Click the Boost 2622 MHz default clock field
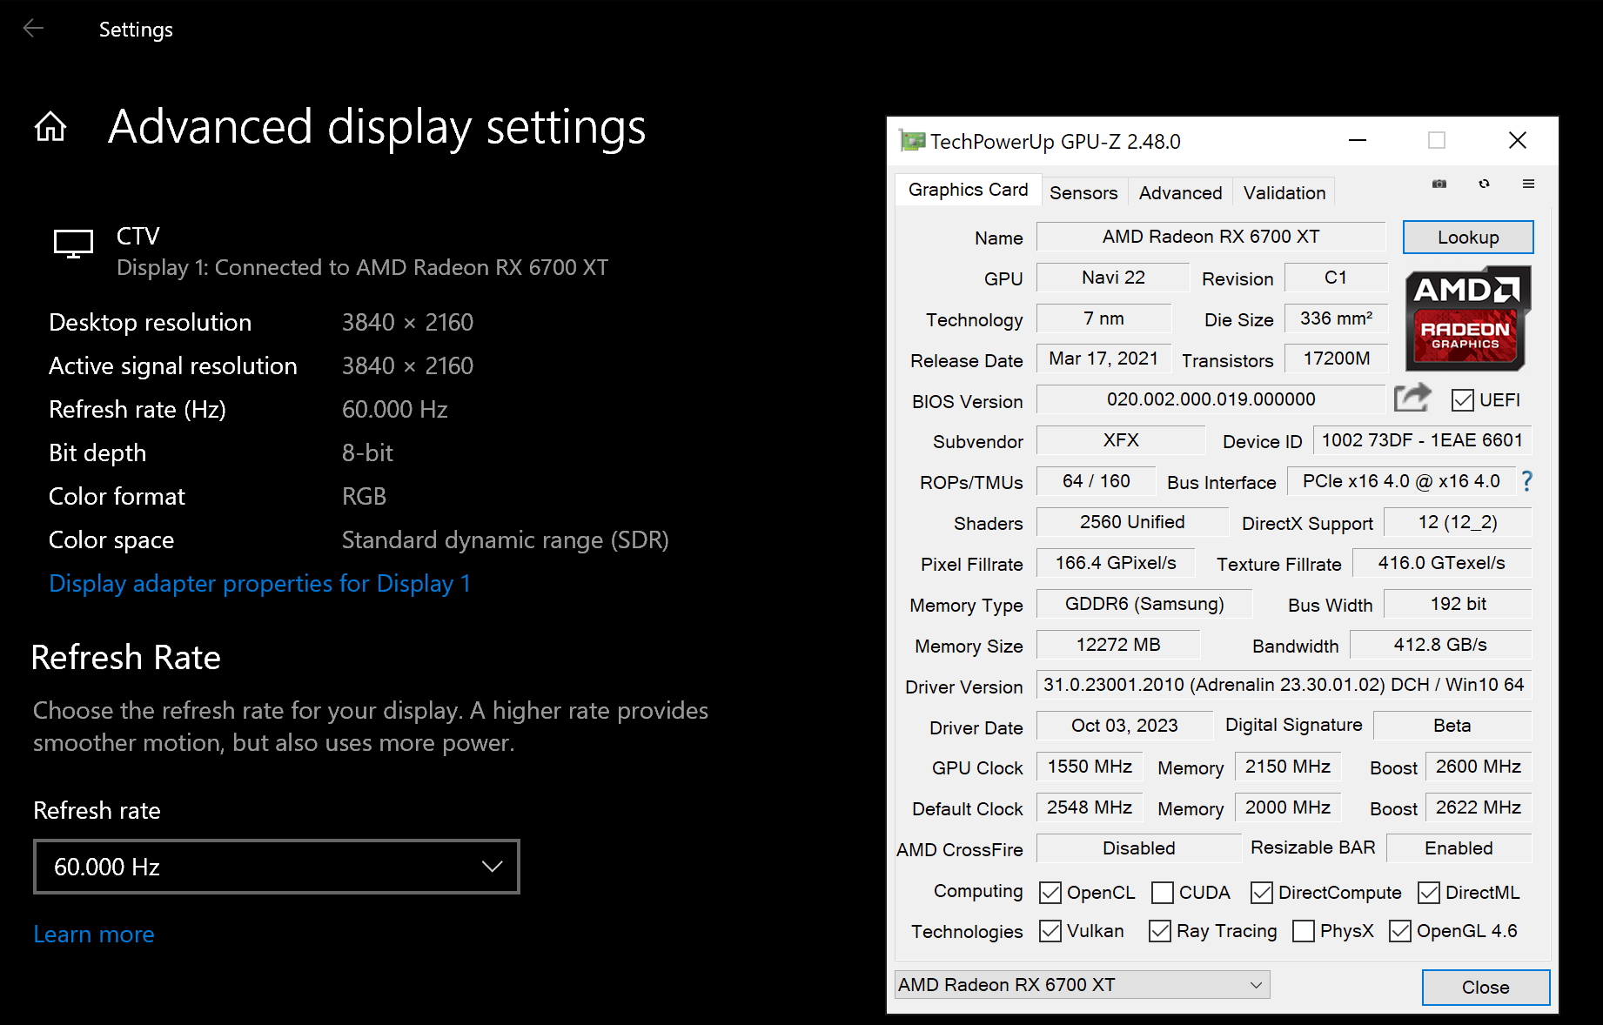The height and width of the screenshot is (1025, 1603). tap(1478, 807)
